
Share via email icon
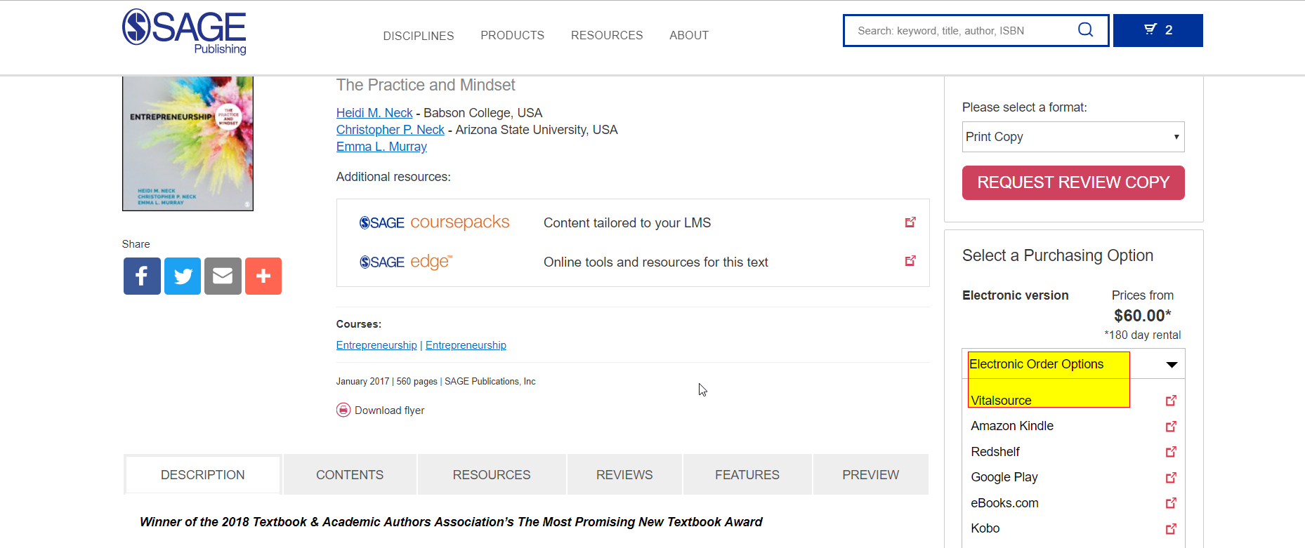point(223,276)
